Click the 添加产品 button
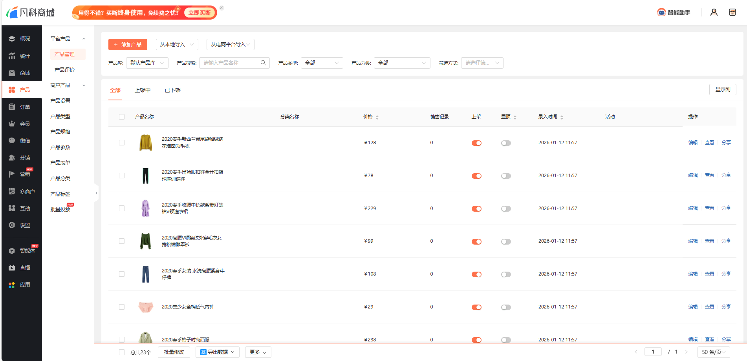 point(128,45)
